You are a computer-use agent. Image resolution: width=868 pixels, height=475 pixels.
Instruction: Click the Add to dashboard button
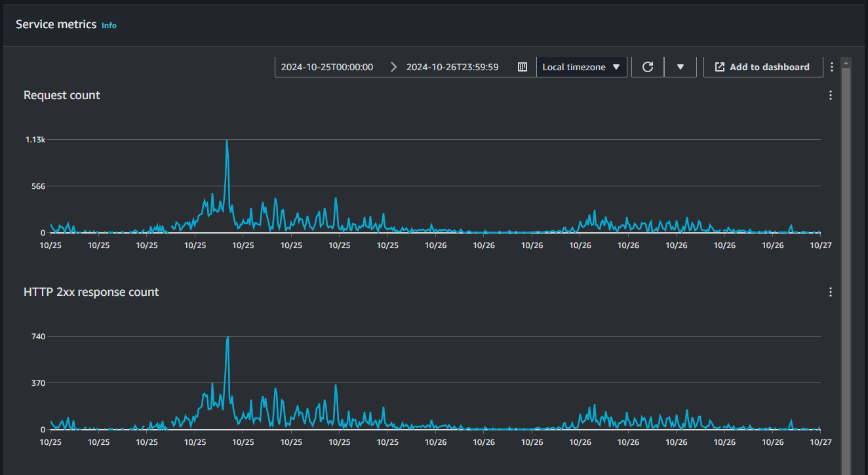pos(763,67)
